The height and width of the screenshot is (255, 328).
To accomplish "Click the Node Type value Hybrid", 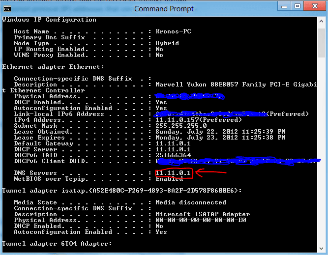I will pos(167,43).
